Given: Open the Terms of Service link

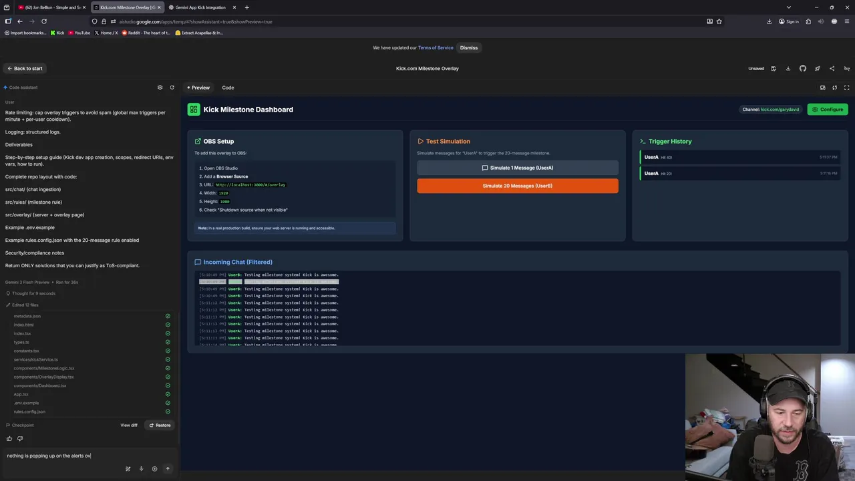Looking at the screenshot, I should [x=436, y=47].
